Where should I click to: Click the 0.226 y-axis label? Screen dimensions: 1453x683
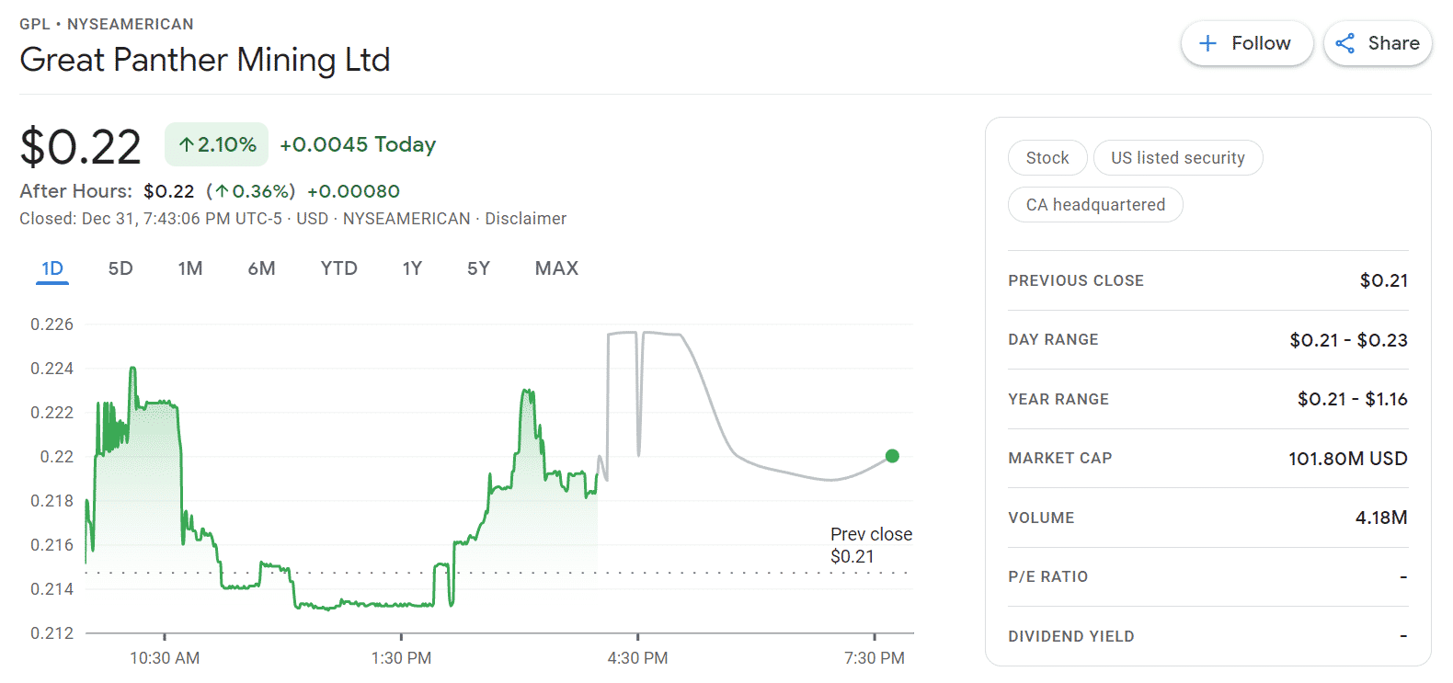coord(51,324)
